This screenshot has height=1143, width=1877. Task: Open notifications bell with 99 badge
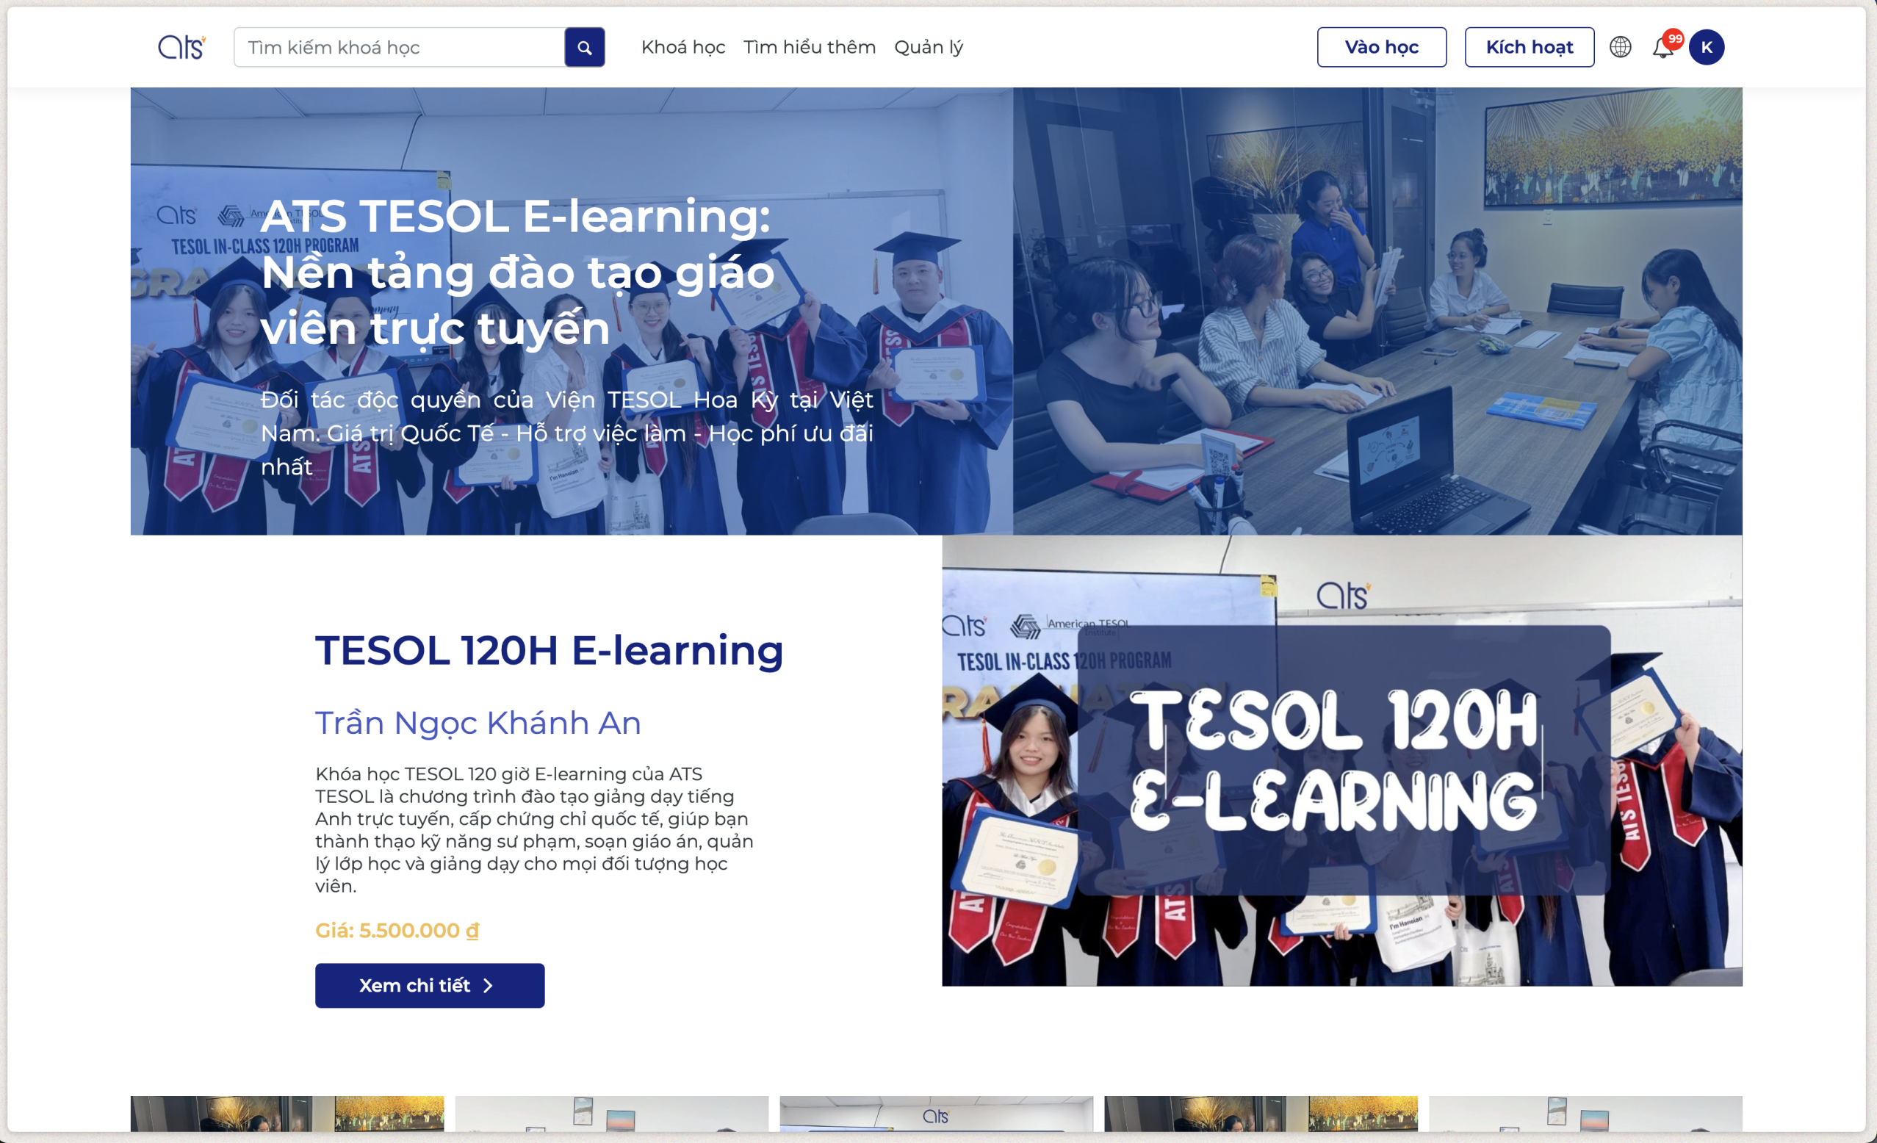coord(1662,49)
